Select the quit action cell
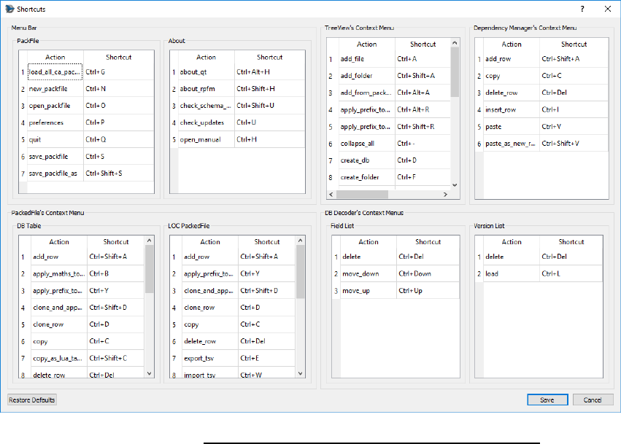This screenshot has width=621, height=444. pyautogui.click(x=55, y=139)
